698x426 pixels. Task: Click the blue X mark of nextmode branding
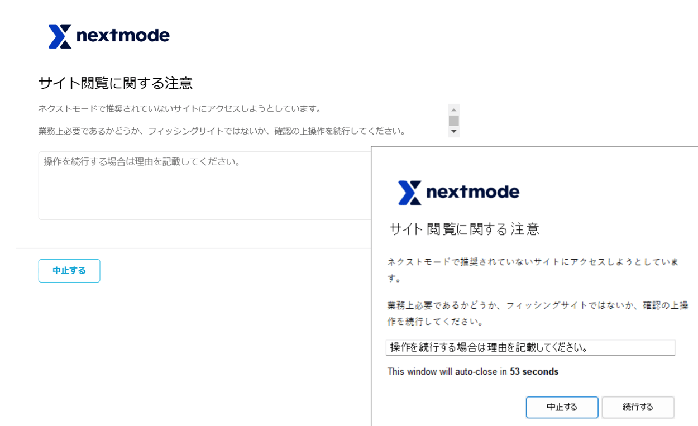(x=61, y=36)
